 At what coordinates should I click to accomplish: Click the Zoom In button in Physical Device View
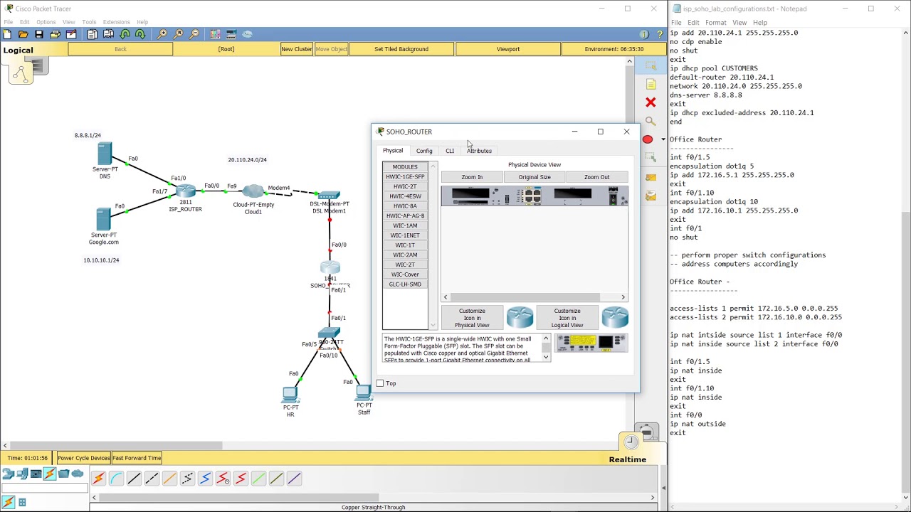(472, 177)
